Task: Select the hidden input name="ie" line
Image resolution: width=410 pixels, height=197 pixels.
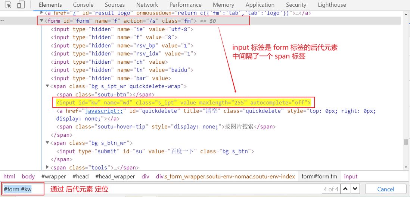Action: pyautogui.click(x=122, y=29)
